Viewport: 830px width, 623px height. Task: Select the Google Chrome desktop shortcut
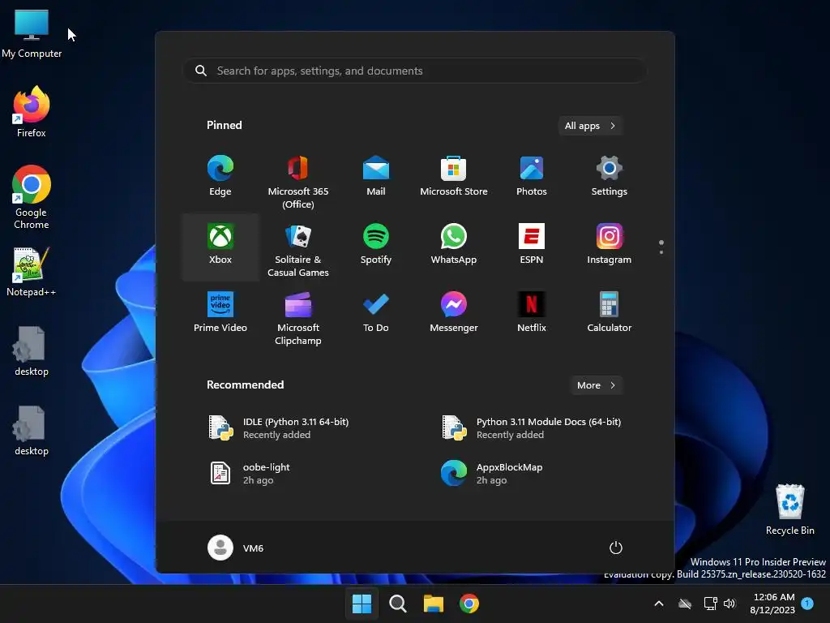point(32,197)
